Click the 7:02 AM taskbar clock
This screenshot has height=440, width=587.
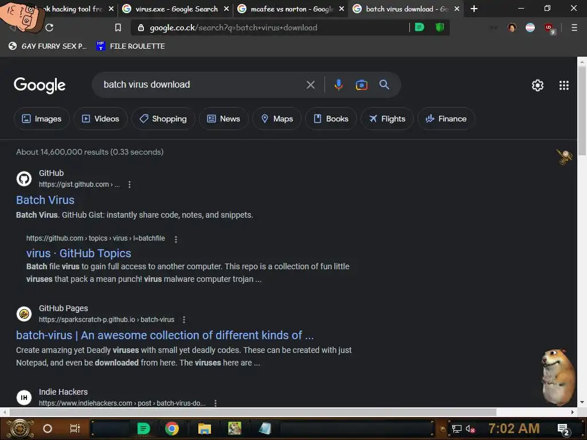click(514, 429)
